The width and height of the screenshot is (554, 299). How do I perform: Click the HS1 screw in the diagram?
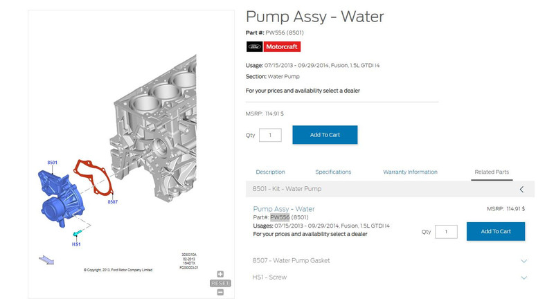coord(78,230)
